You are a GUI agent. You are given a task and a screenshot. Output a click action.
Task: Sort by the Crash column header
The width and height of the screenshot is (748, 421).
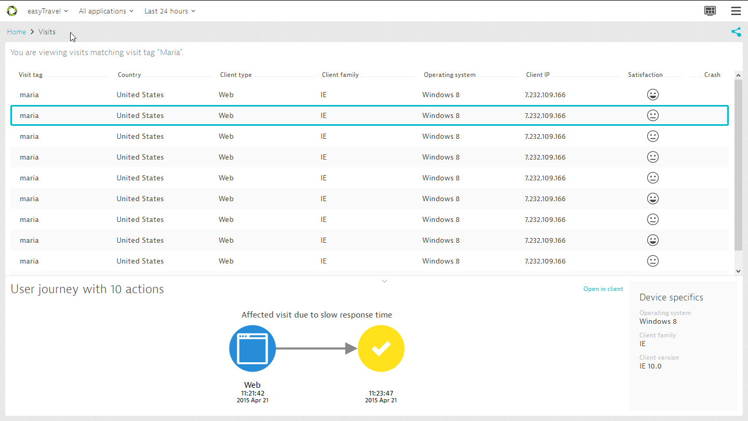click(x=712, y=75)
